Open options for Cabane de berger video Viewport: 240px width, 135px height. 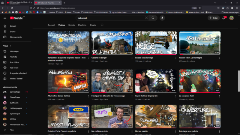(x=132, y=58)
